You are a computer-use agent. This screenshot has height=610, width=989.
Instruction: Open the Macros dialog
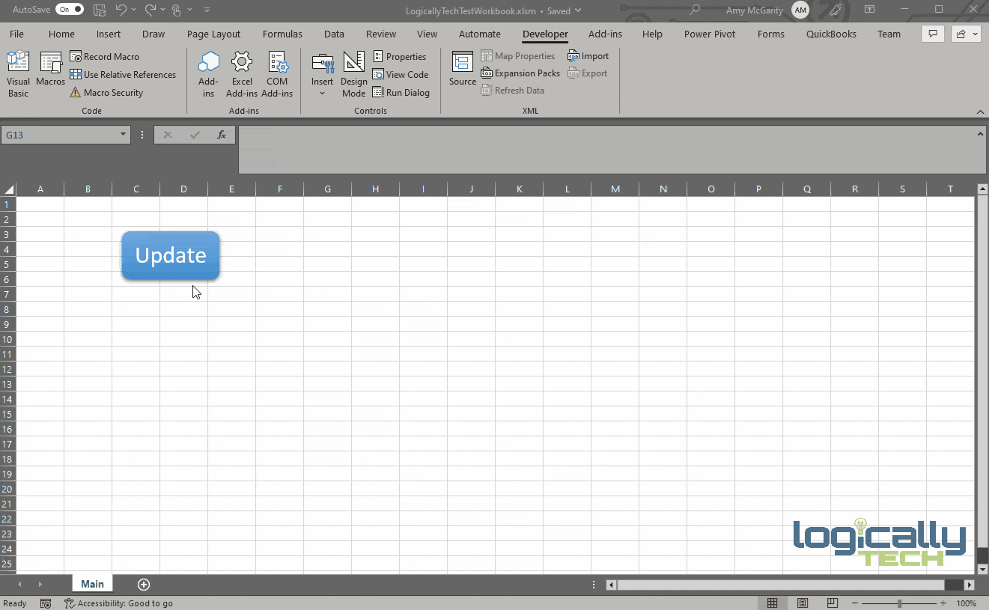tap(49, 74)
